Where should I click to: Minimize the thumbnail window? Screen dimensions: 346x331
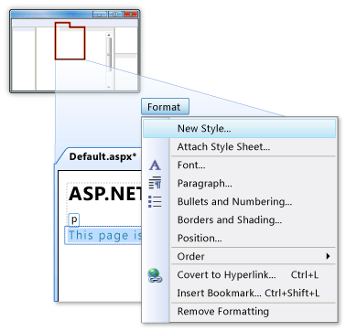[100, 14]
